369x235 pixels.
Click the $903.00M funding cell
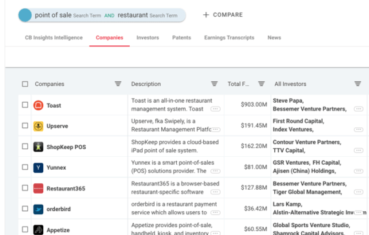(254, 105)
